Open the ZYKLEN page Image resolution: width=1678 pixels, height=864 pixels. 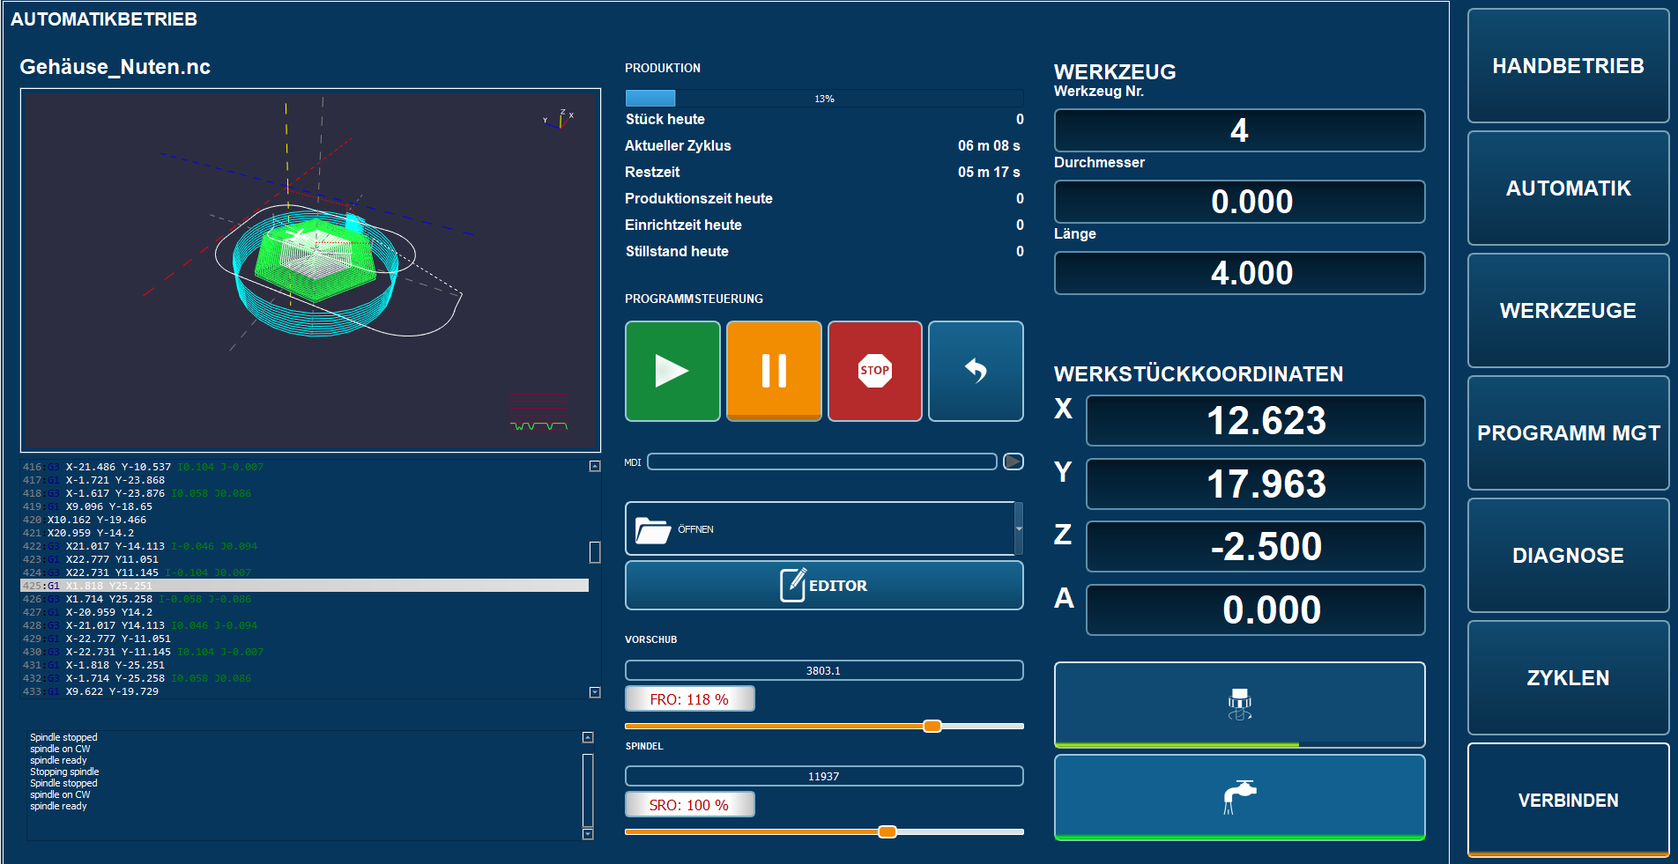pos(1568,678)
